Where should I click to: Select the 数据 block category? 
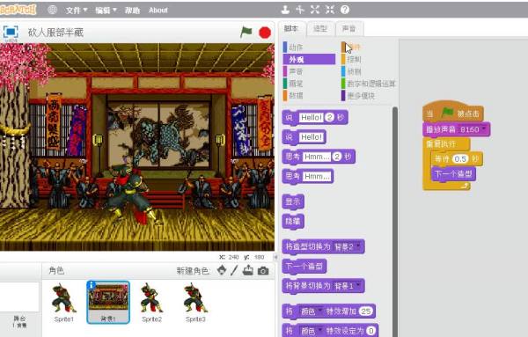pyautogui.click(x=309, y=96)
